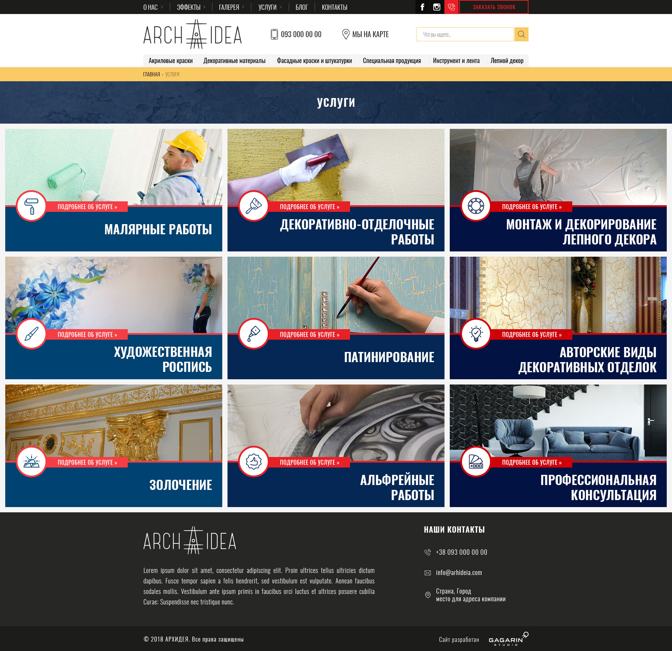Click the footer envelope email icon

tap(427, 573)
